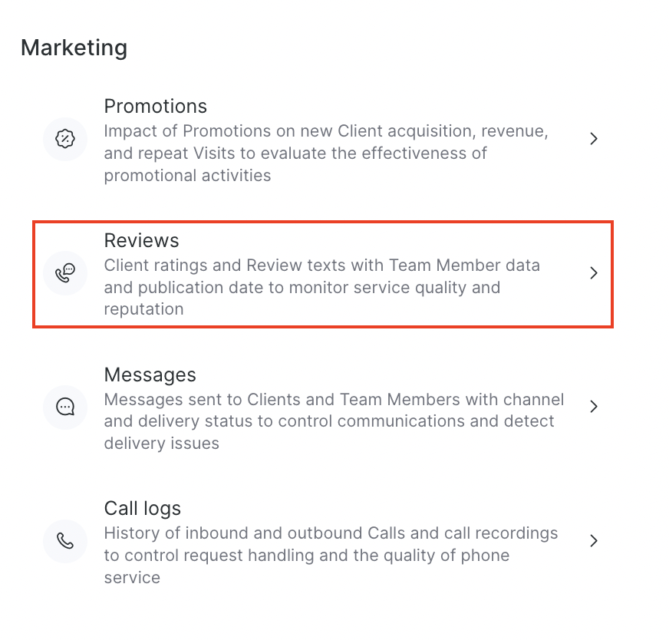
Task: Select the Promotions title
Action: point(156,106)
